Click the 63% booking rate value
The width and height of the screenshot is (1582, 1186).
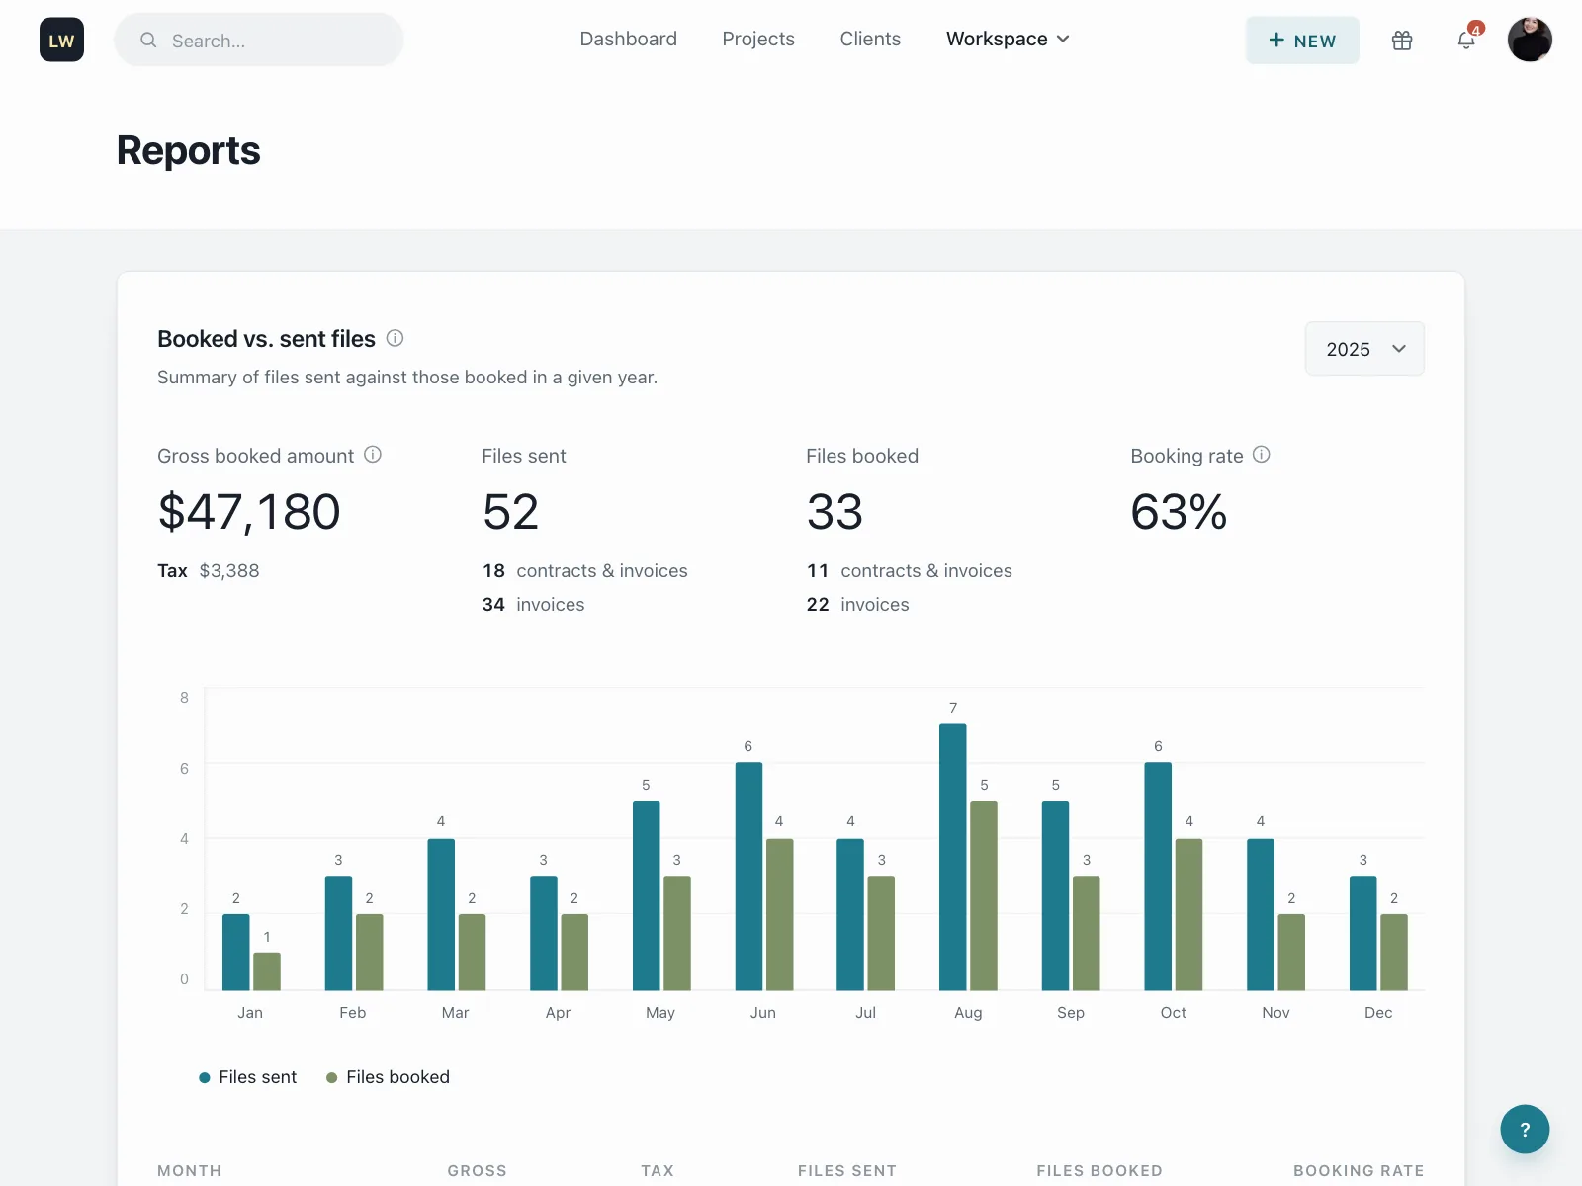coord(1179,512)
